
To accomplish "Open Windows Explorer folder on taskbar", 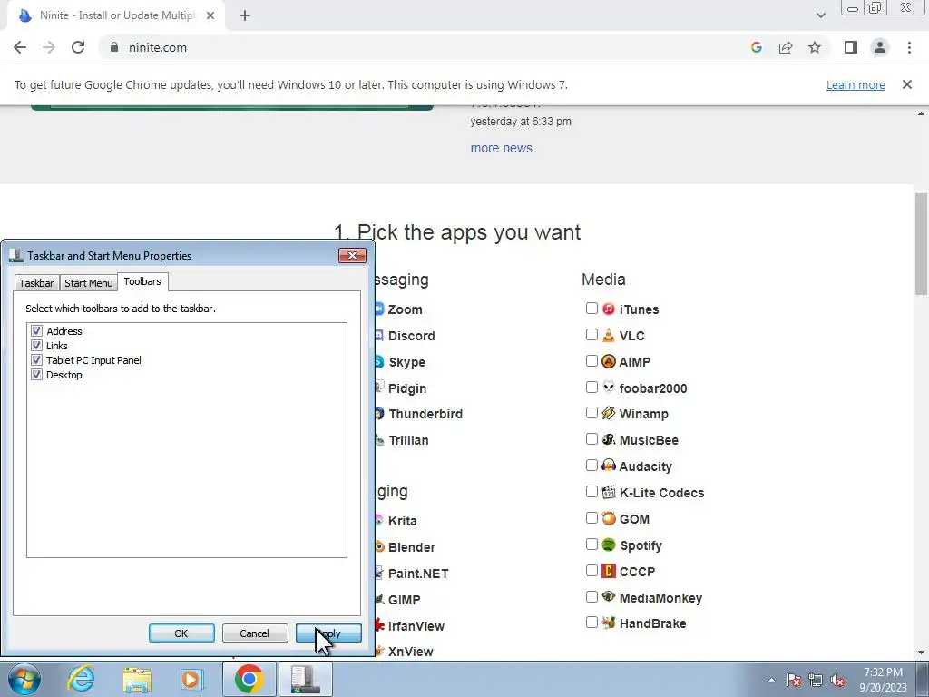I will [137, 679].
